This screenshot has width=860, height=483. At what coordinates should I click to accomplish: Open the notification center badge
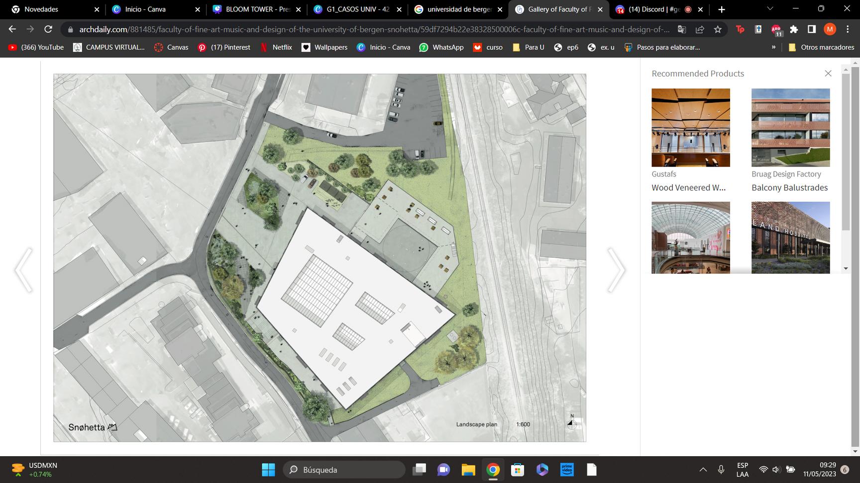click(x=845, y=470)
